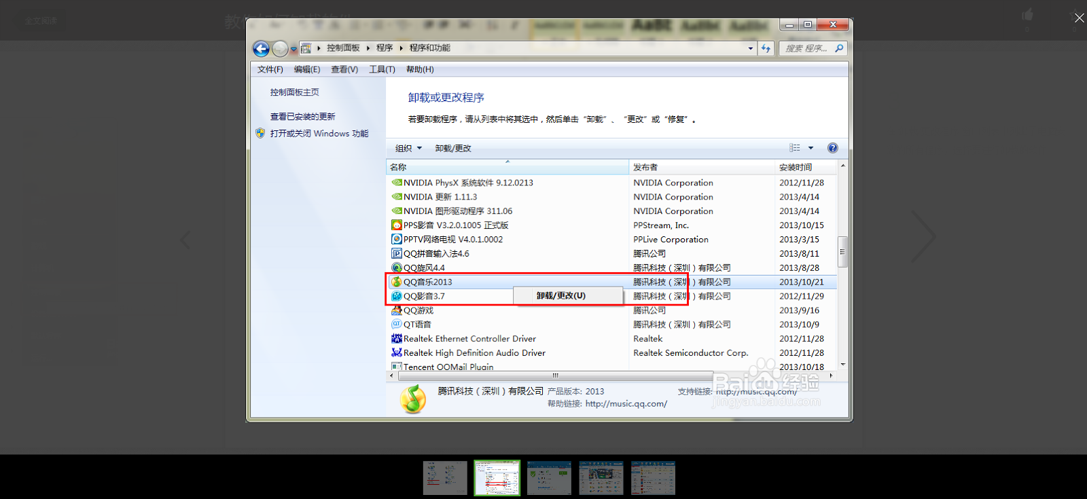Sort the list by the 名称 column
Viewport: 1087px width, 499px height.
pos(507,167)
